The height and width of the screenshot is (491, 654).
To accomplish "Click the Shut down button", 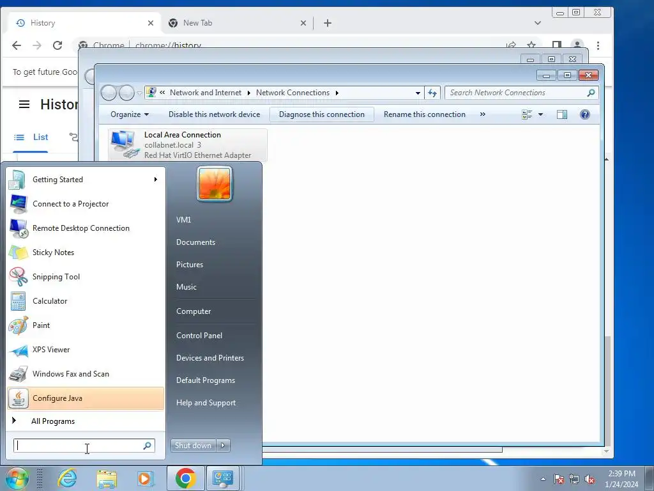I will [x=193, y=446].
